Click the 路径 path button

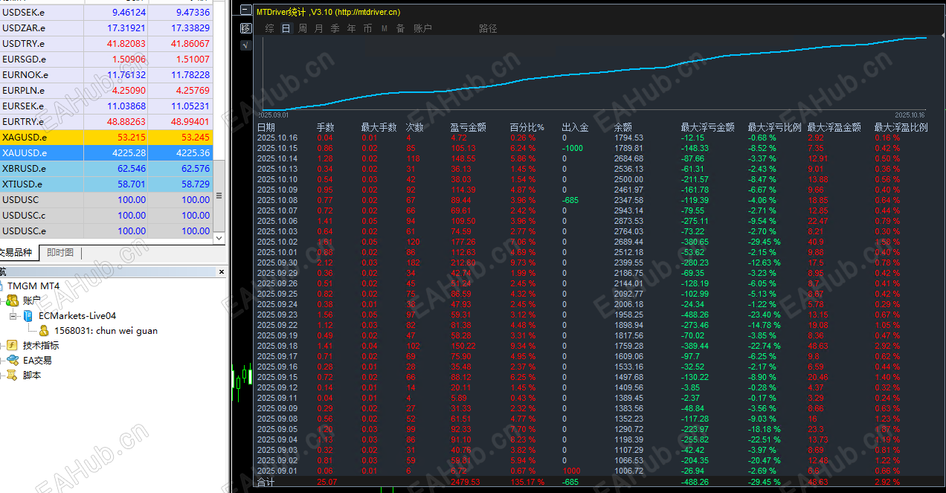click(x=488, y=28)
